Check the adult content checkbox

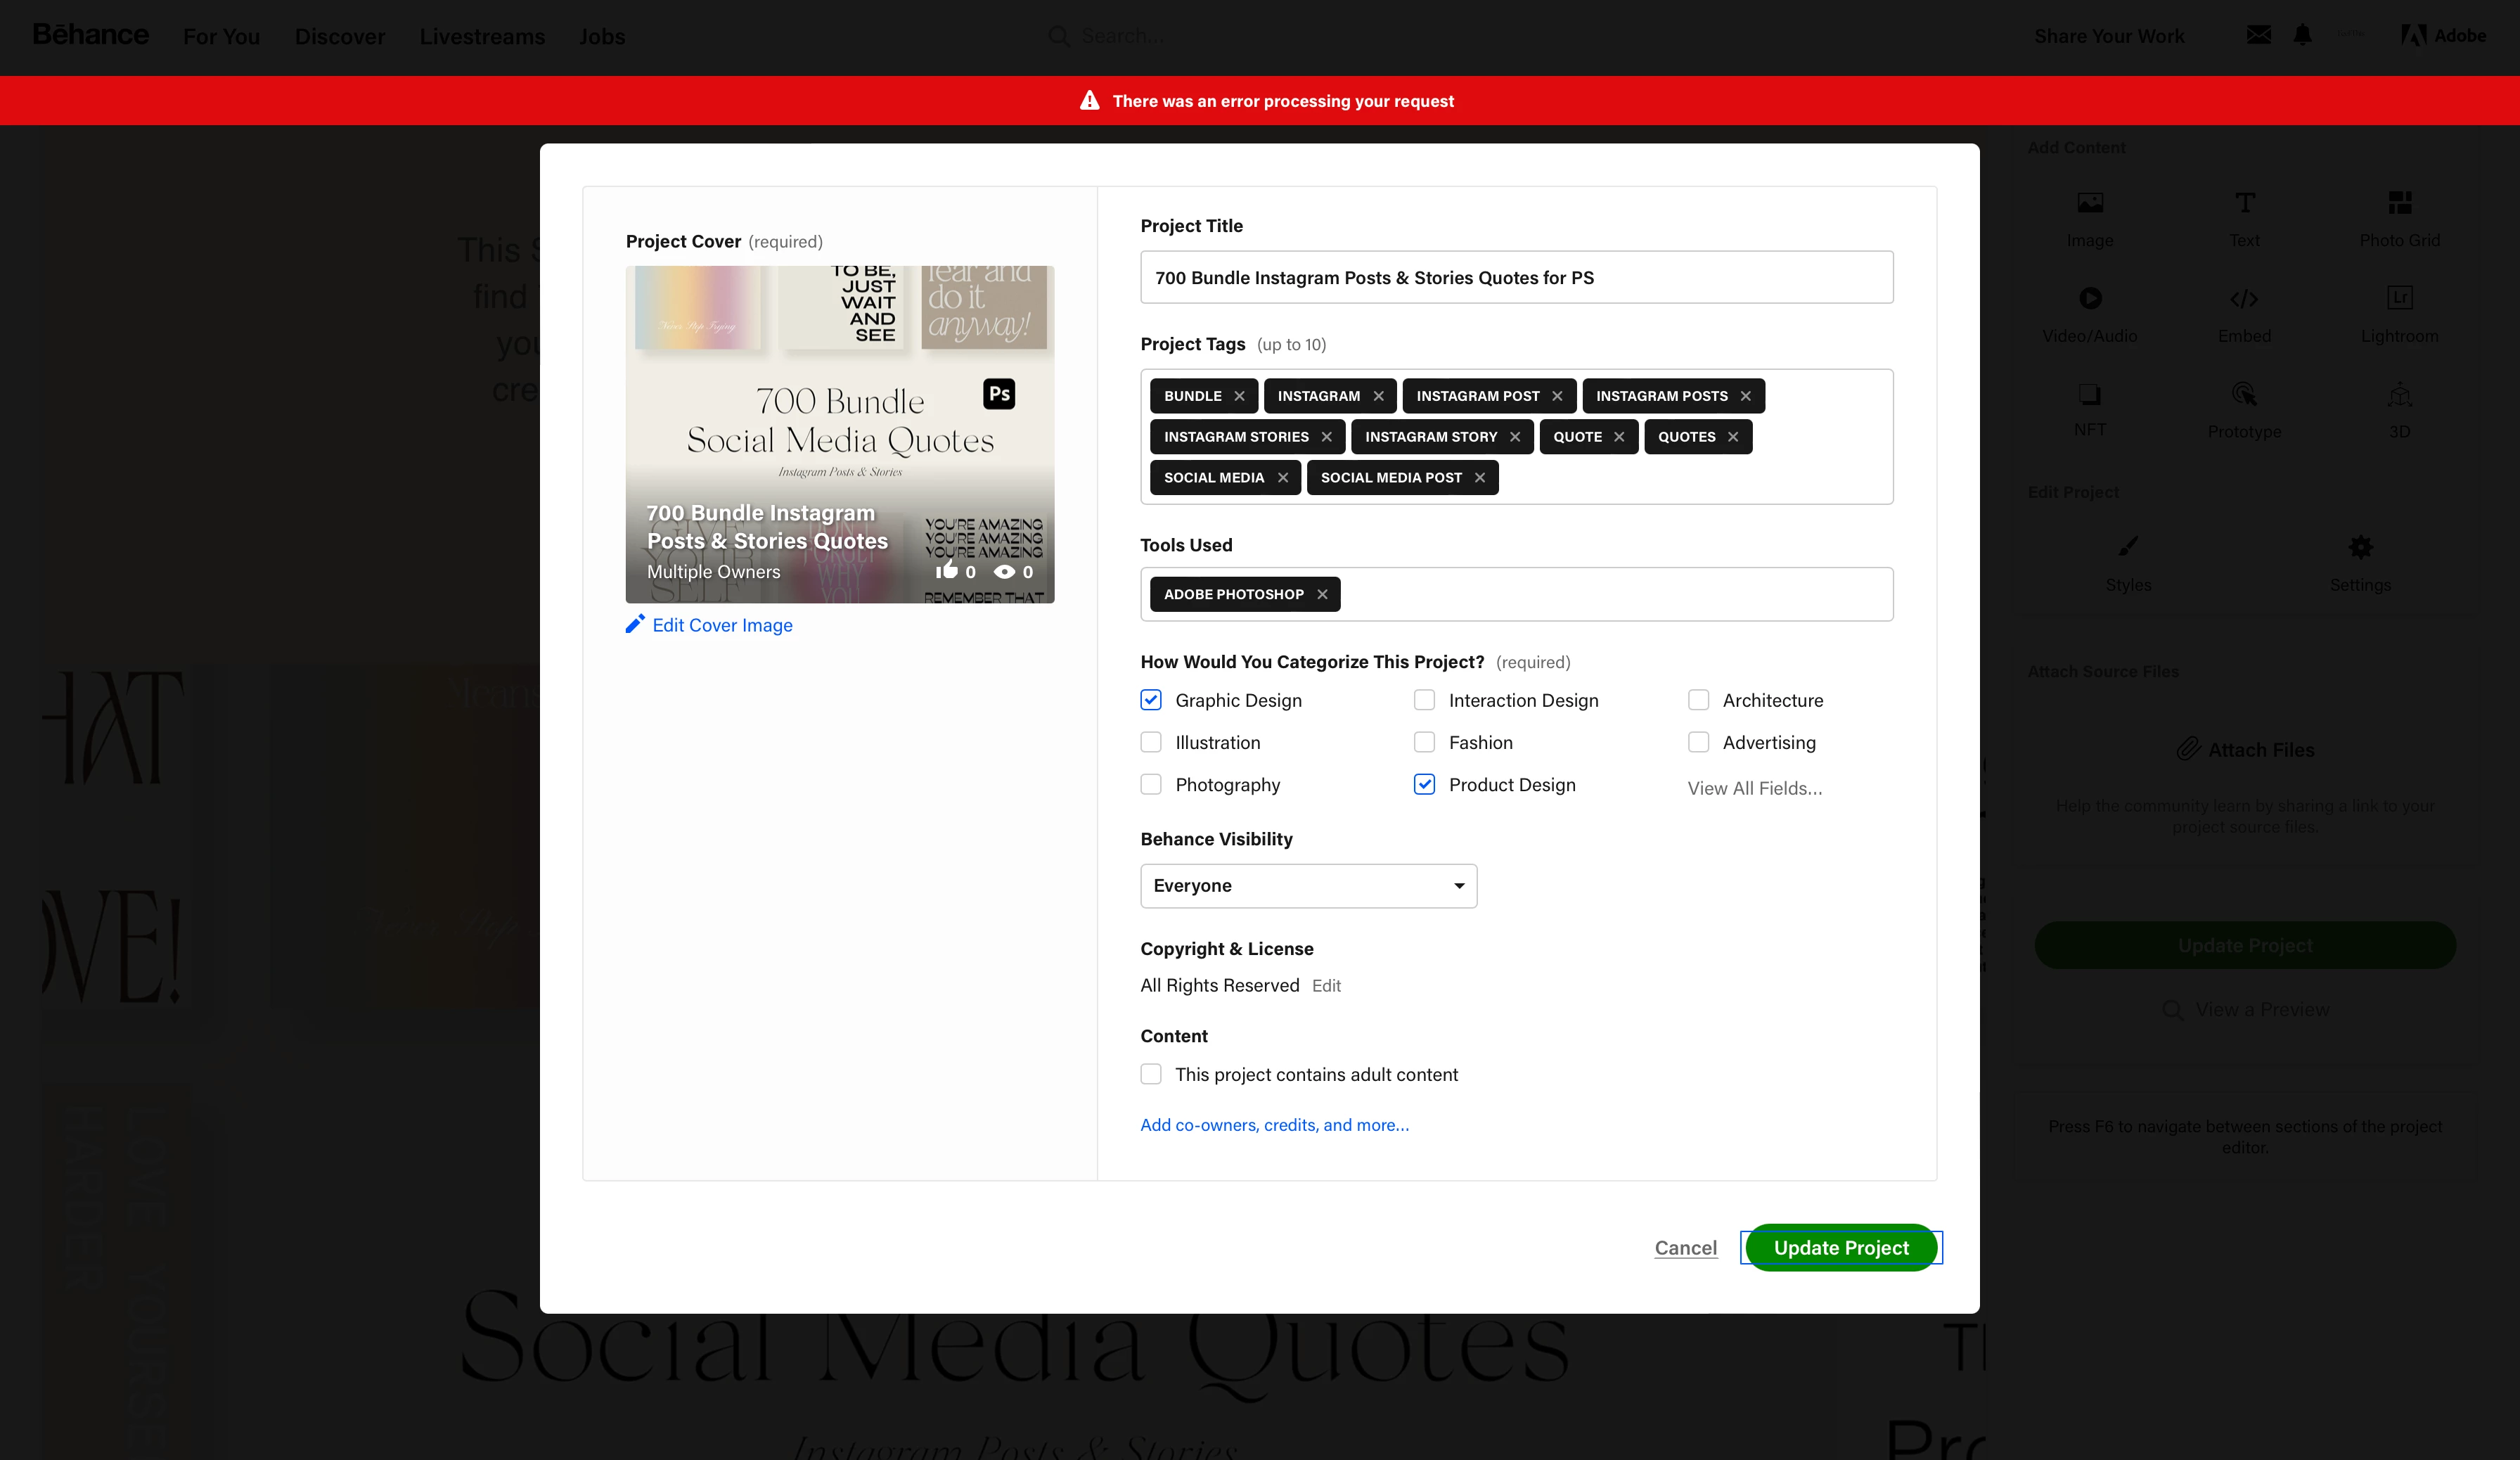coord(1151,1074)
